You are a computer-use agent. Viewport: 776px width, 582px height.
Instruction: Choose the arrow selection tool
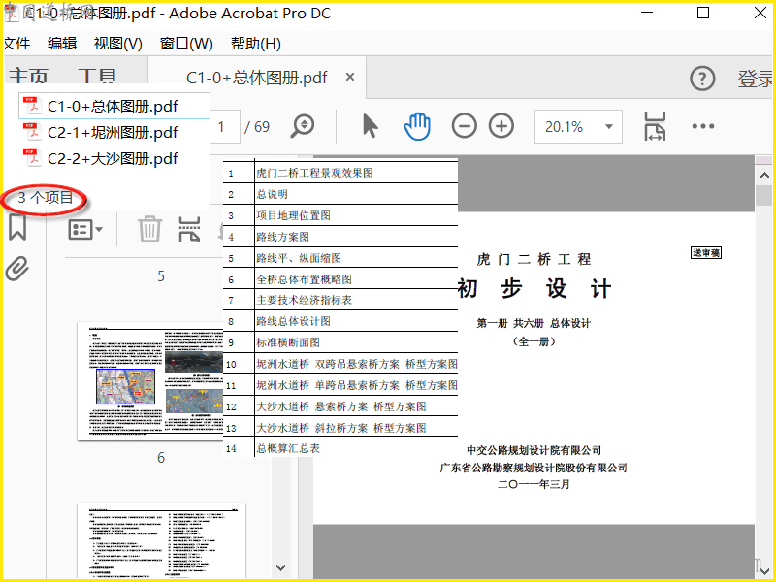(371, 126)
